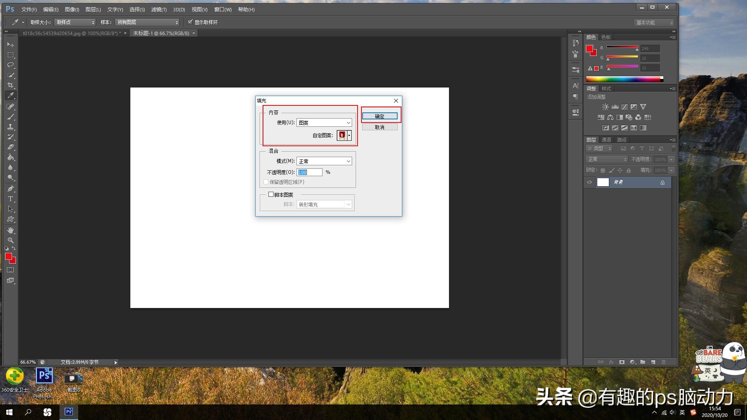
Task: Click the Brightness/Contrast adjustment icon
Action: [605, 107]
